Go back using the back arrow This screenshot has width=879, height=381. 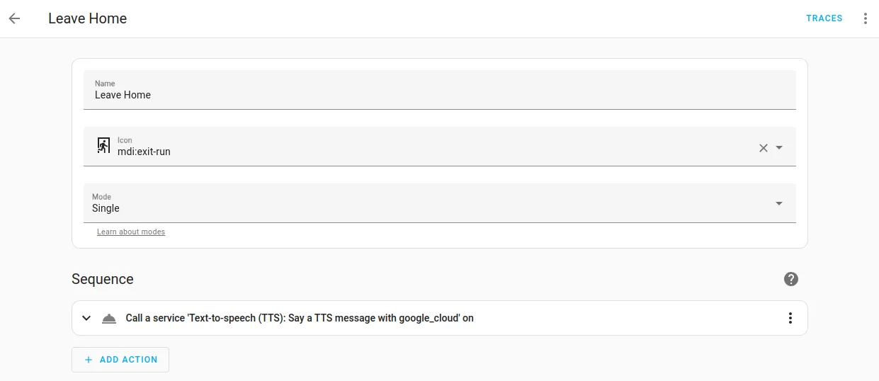15,18
